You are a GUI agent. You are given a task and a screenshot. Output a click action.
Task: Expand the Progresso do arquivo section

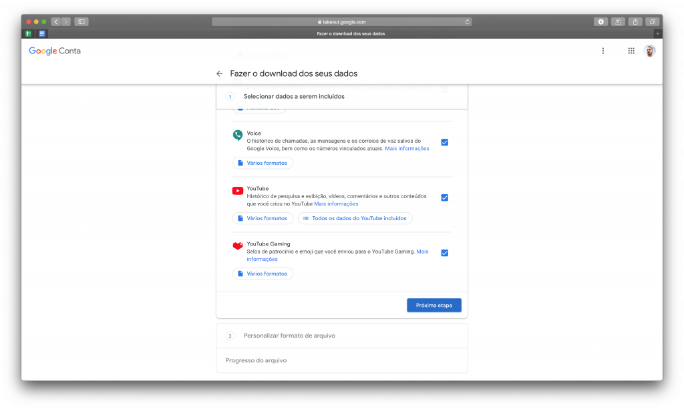[342, 361]
